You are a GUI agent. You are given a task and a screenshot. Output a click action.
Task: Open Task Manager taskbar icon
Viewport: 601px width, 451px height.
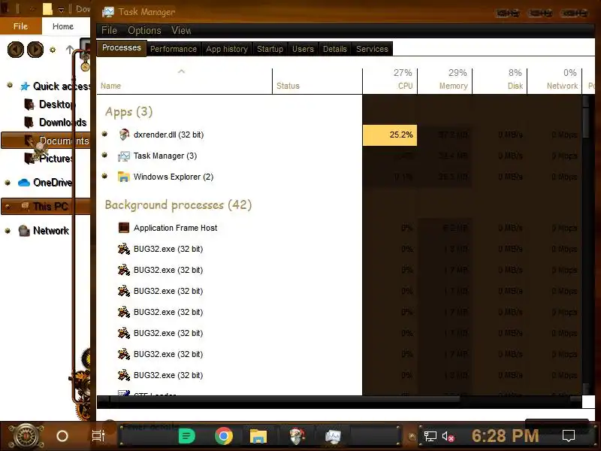333,436
